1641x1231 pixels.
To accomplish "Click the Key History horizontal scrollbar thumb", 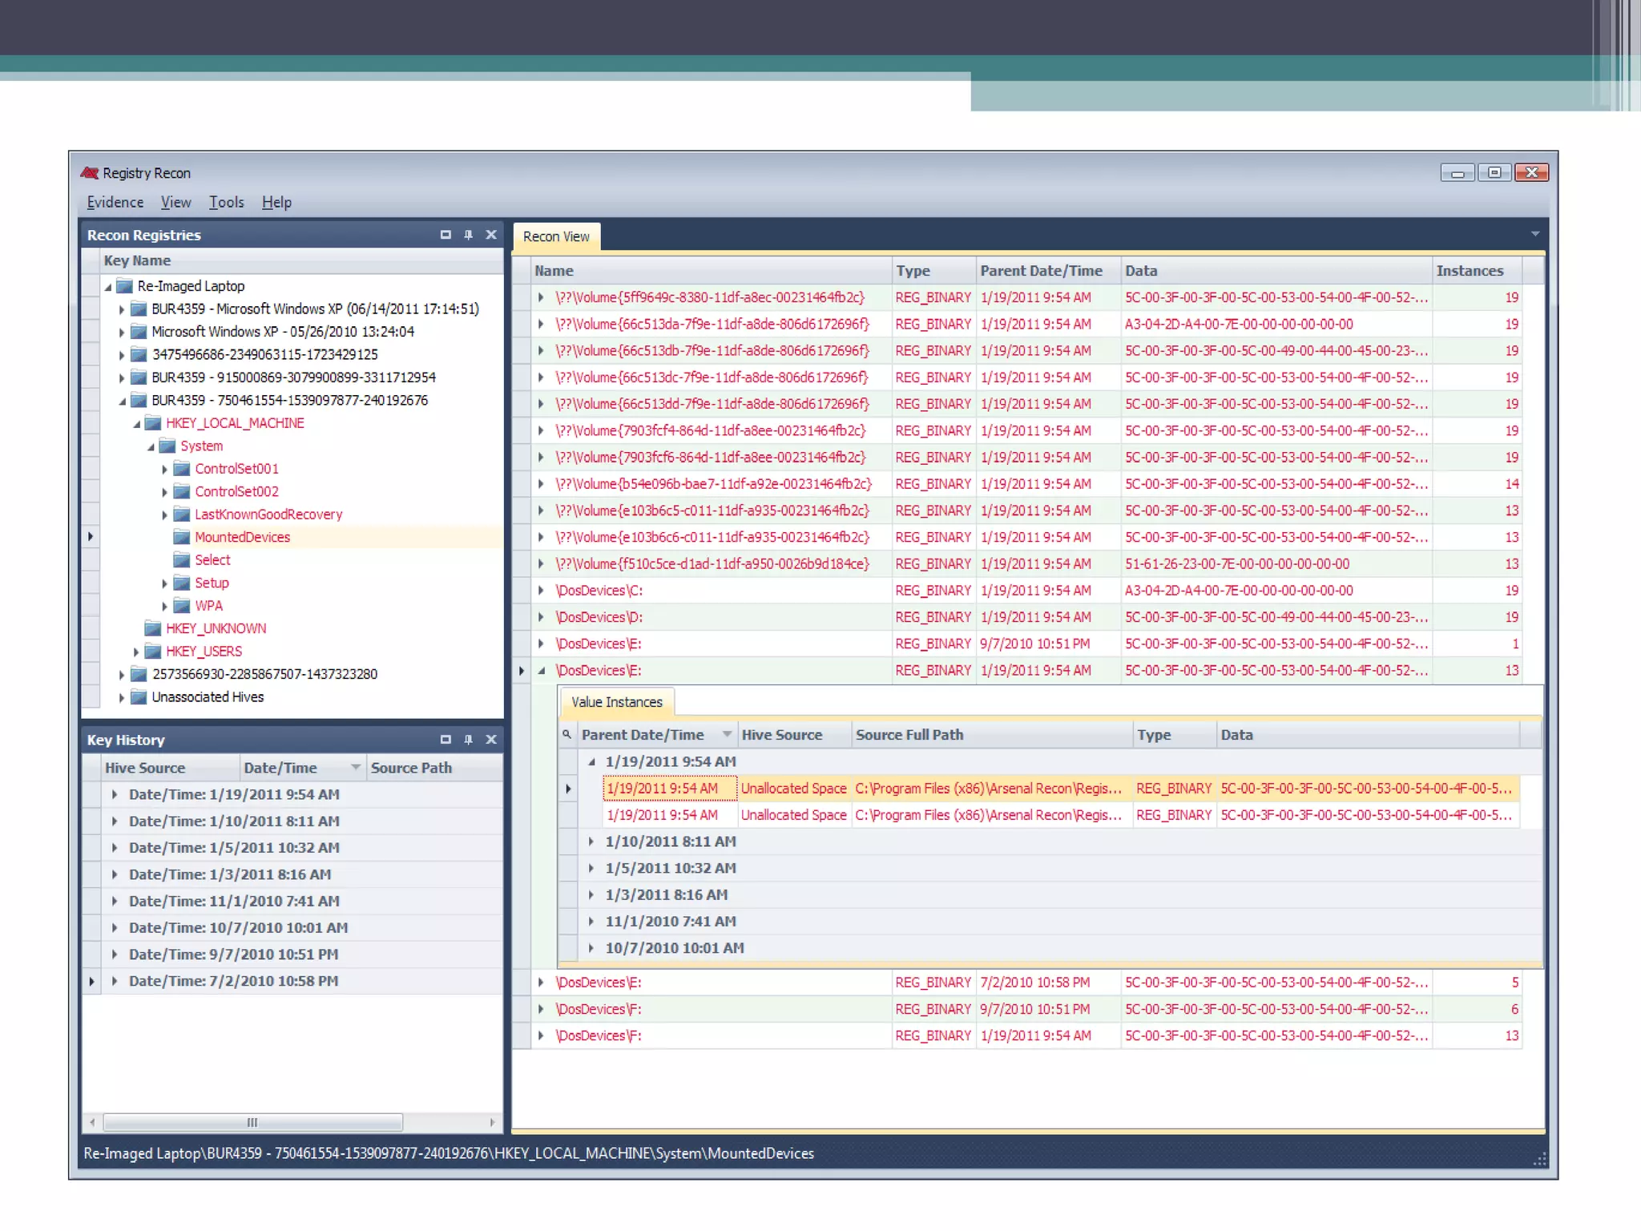I will pos(252,1122).
